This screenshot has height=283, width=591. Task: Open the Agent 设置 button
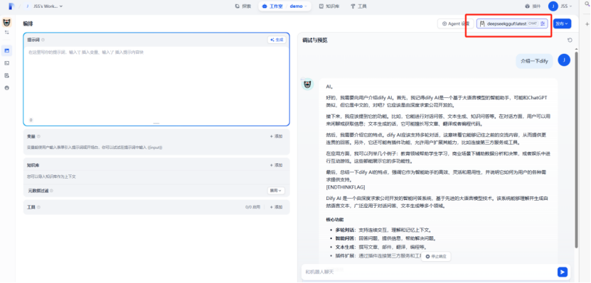click(x=455, y=23)
